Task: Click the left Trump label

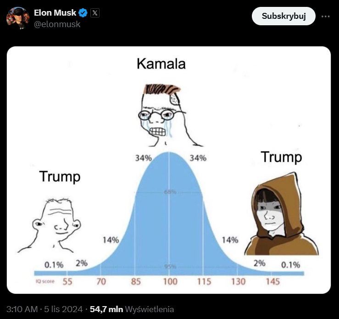Action: [60, 176]
